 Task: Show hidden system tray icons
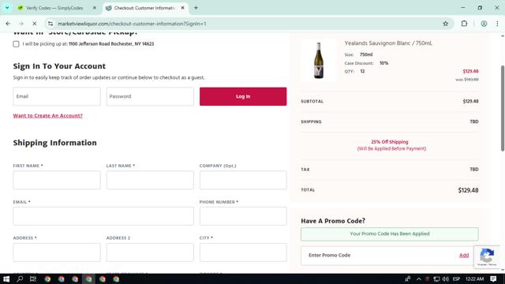click(419, 278)
